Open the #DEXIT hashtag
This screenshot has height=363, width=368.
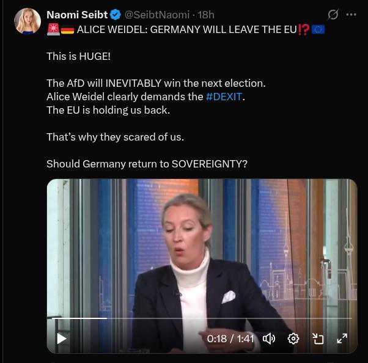[224, 97]
